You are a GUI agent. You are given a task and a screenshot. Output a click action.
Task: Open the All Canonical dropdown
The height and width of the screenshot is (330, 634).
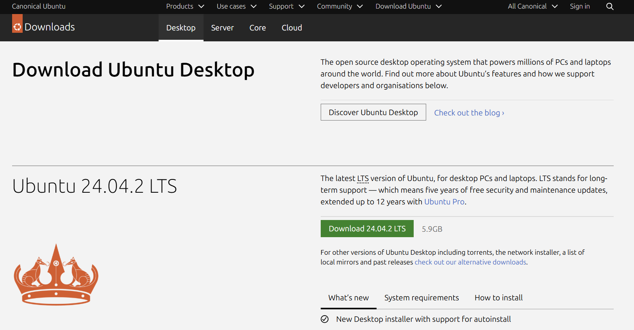point(533,6)
